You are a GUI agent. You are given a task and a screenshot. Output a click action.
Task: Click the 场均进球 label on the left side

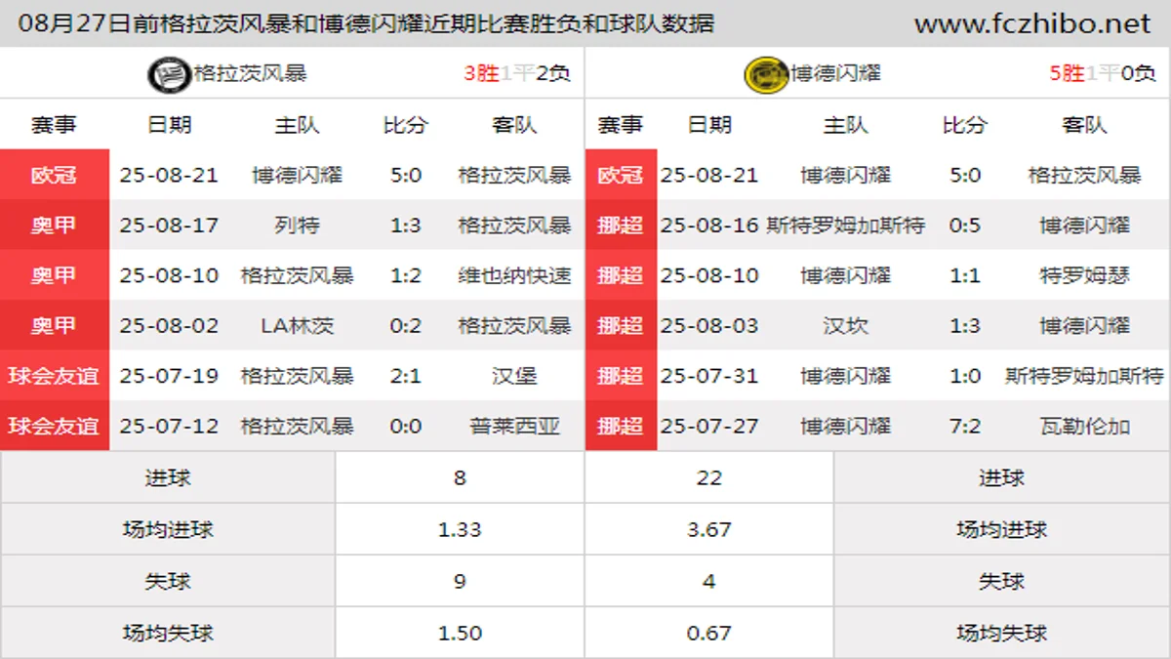click(x=168, y=529)
